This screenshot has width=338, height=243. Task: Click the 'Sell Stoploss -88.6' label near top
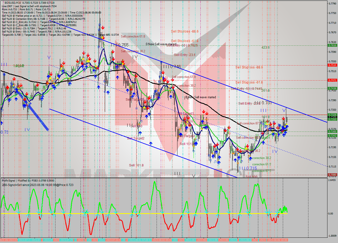click(185, 31)
